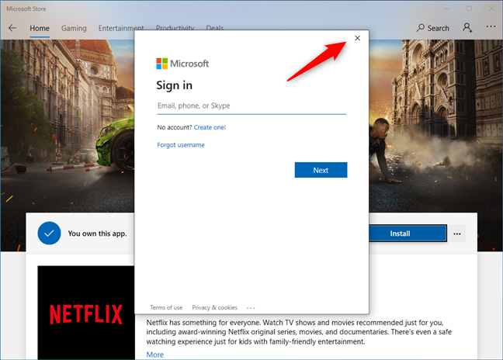This screenshot has height=360, width=503.
Task: Click the Forgot username link
Action: [x=181, y=145]
